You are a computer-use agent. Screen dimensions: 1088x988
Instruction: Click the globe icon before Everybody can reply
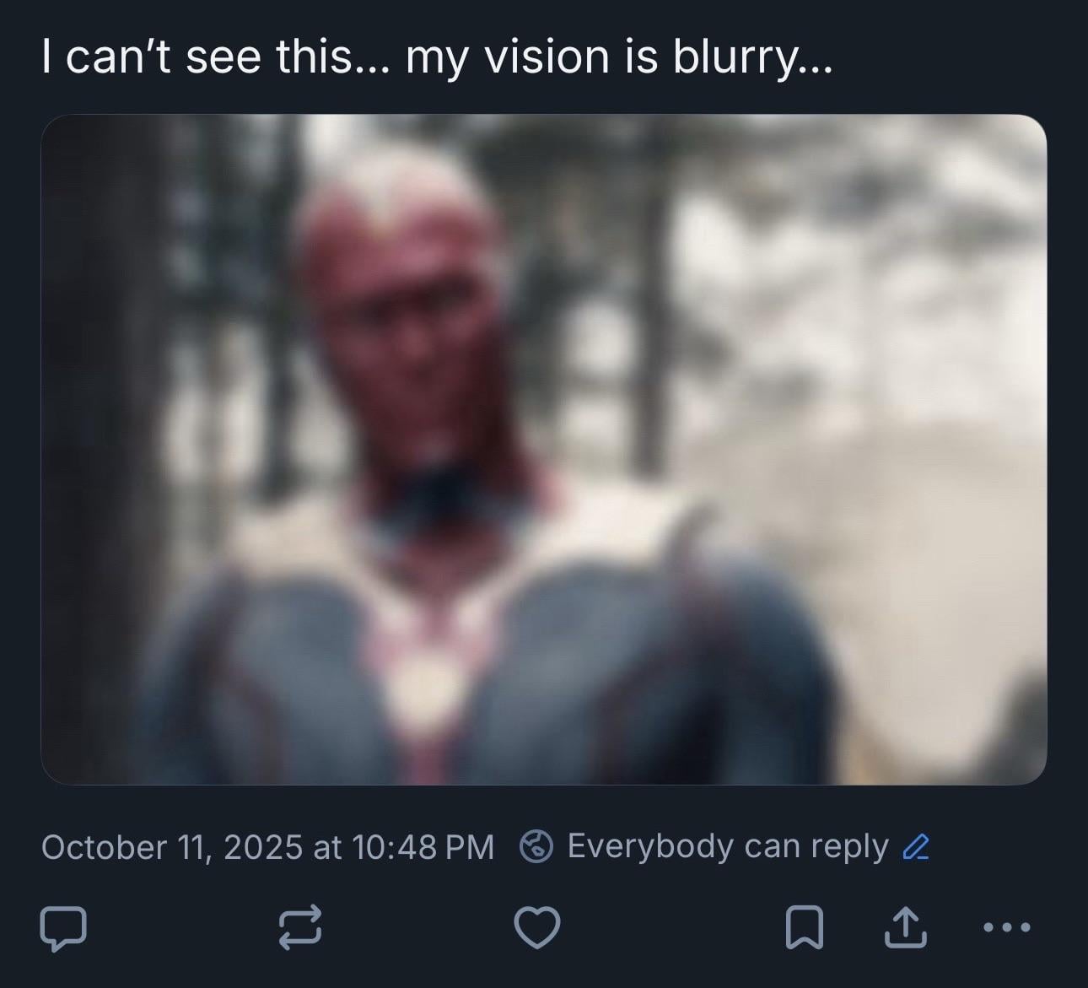[536, 846]
